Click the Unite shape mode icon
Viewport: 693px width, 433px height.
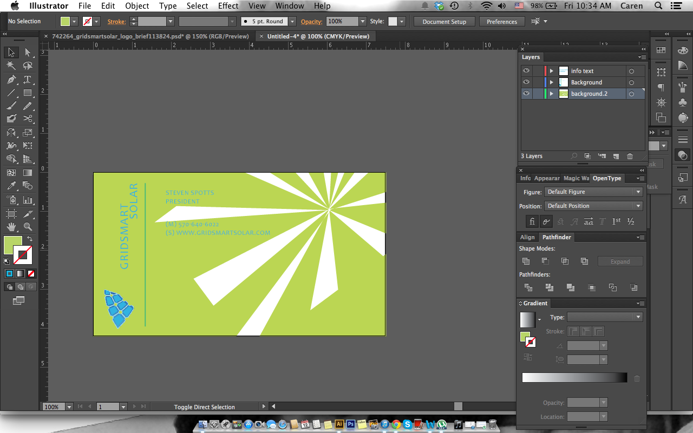(526, 261)
